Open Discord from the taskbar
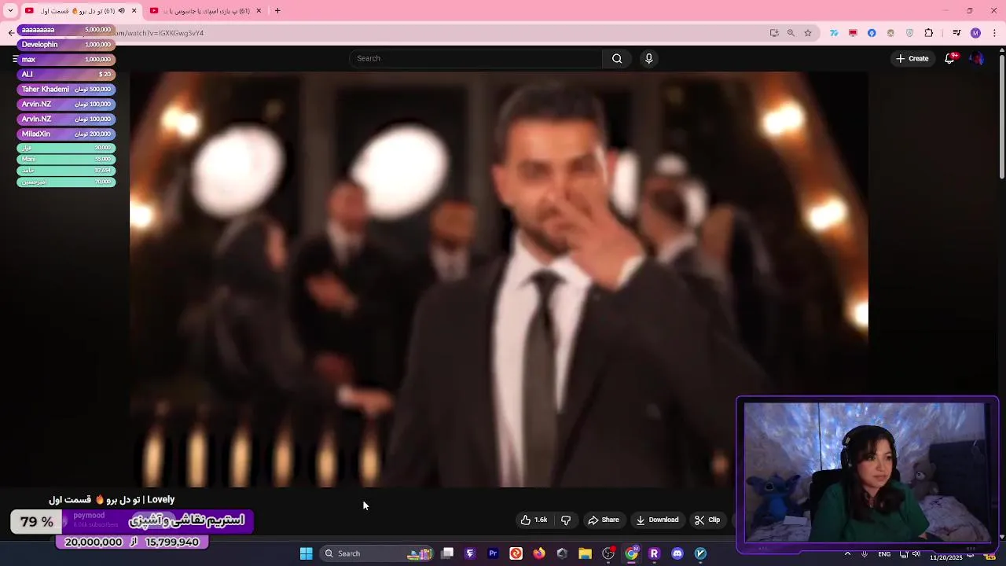The image size is (1006, 566). click(x=677, y=553)
